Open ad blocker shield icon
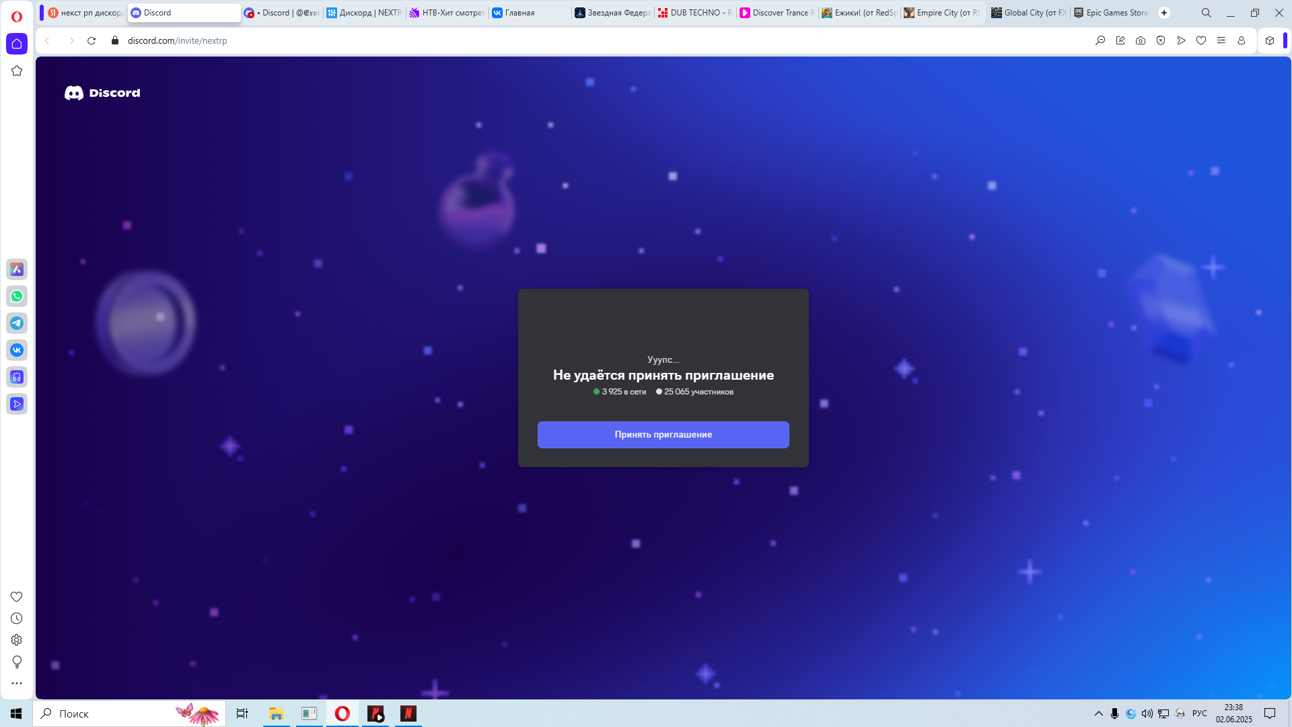This screenshot has height=727, width=1292. click(1161, 40)
